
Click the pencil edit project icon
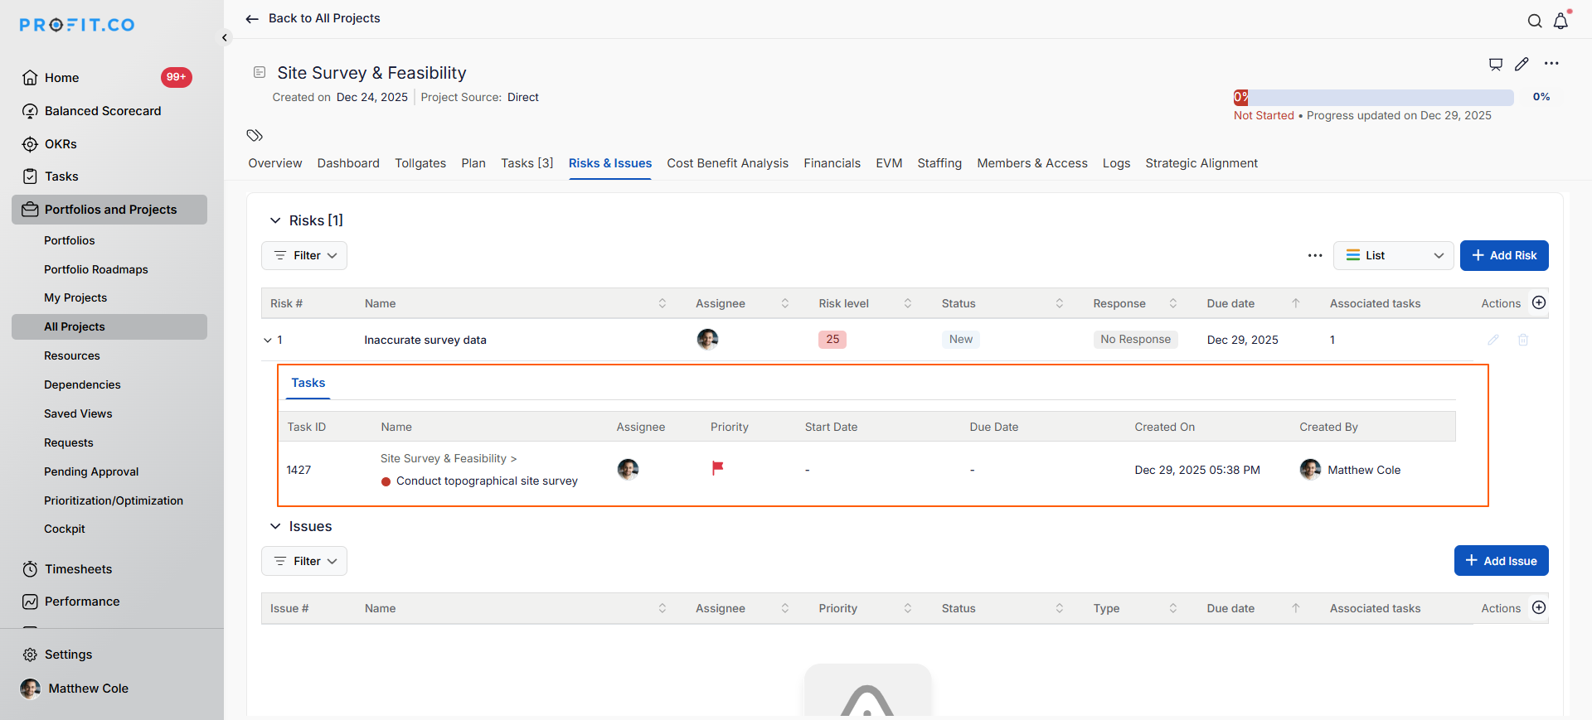(x=1522, y=64)
